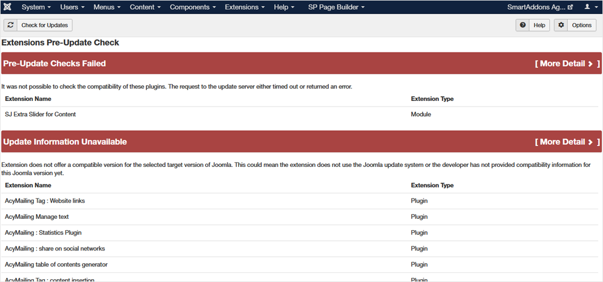
Task: Click the Module type cell
Action: pos(420,114)
